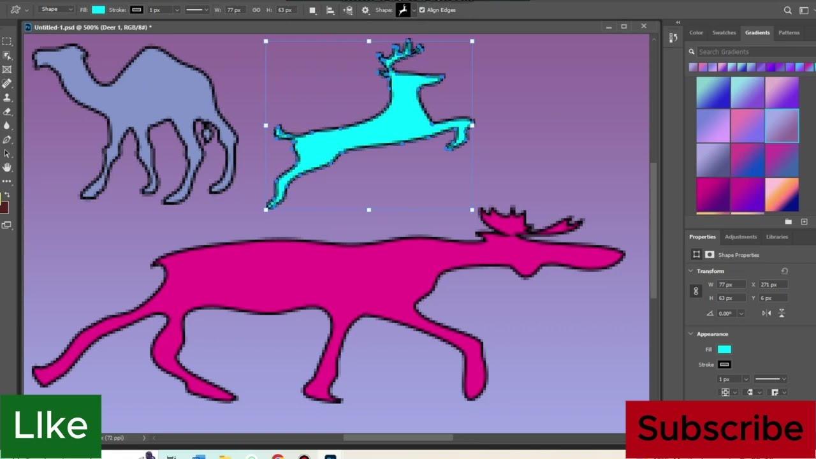Viewport: 816px width, 459px height.
Task: Create a new gradient preset
Action: coord(804,222)
